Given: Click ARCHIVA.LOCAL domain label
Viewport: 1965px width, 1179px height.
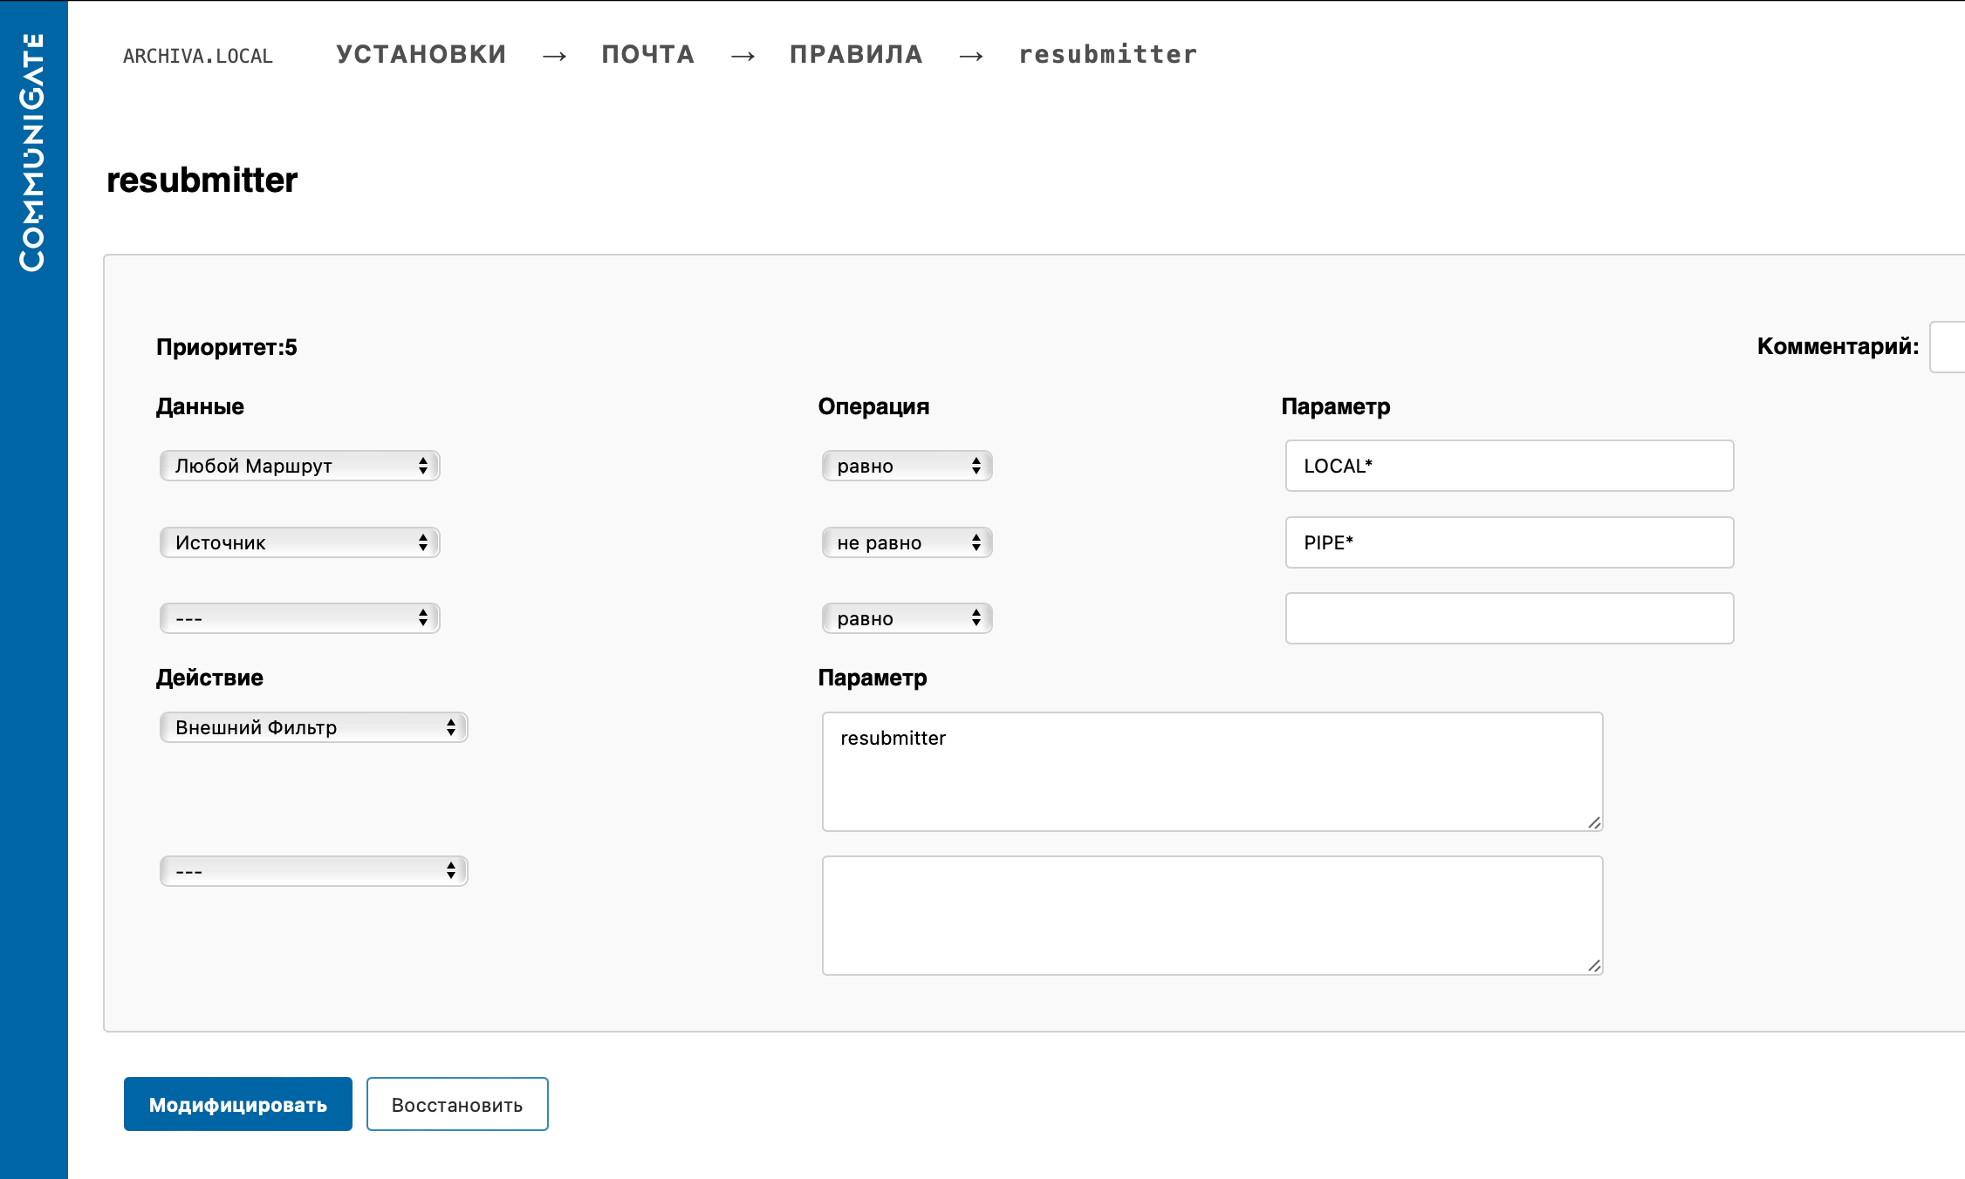Looking at the screenshot, I should pos(198,56).
